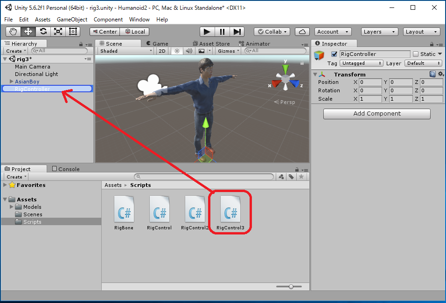This screenshot has width=446, height=303.
Task: Click the Step frame button
Action: click(x=237, y=32)
